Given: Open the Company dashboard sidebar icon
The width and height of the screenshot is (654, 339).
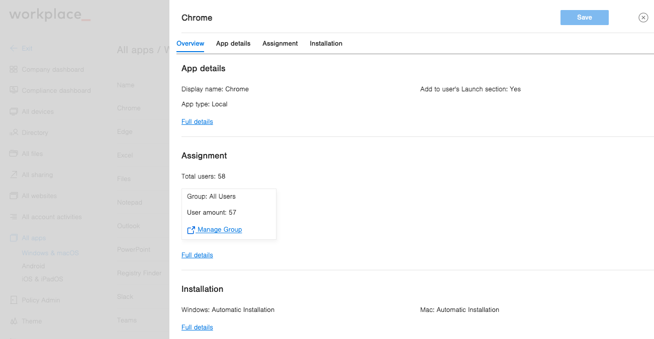Looking at the screenshot, I should 14,69.
